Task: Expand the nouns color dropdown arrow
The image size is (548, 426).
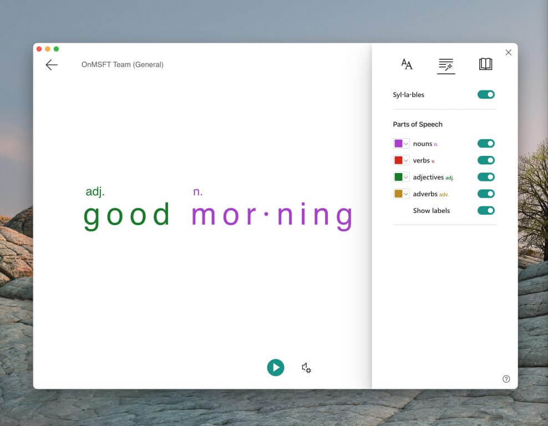Action: 406,144
